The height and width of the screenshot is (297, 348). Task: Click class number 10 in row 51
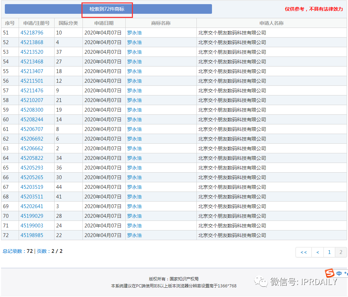(x=59, y=33)
